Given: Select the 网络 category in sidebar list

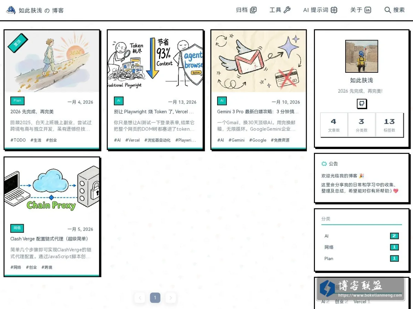Looking at the screenshot, I should [x=362, y=247].
